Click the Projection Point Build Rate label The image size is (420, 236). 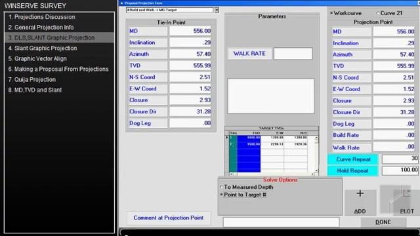pos(352,135)
